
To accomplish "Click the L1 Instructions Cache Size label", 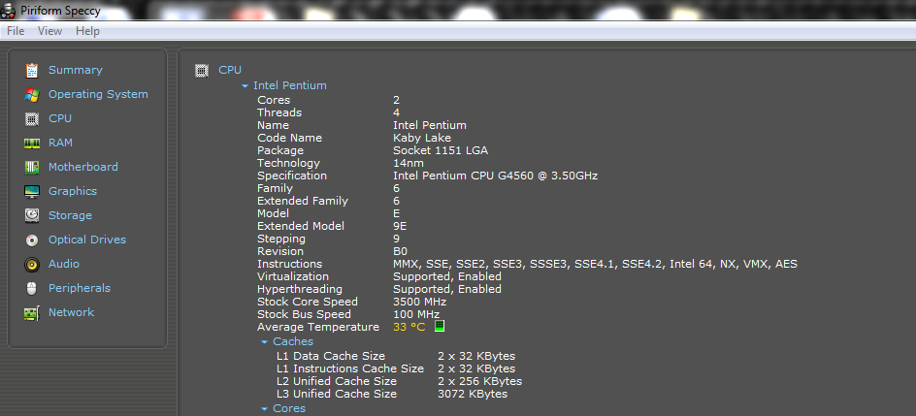I will [350, 368].
